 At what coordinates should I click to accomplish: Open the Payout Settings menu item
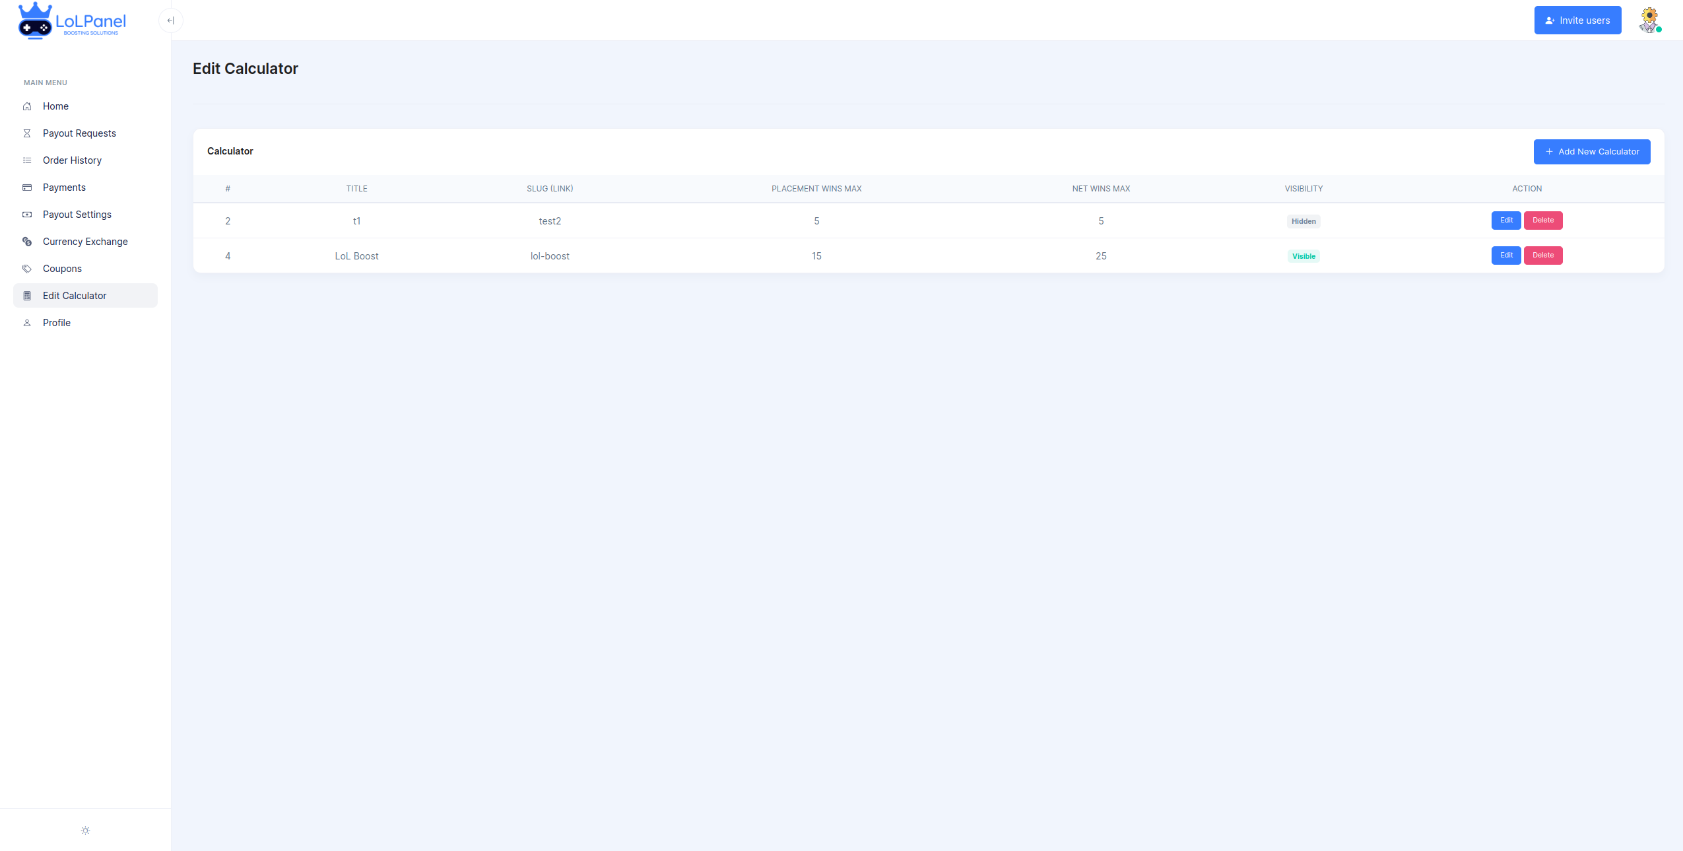[77, 215]
